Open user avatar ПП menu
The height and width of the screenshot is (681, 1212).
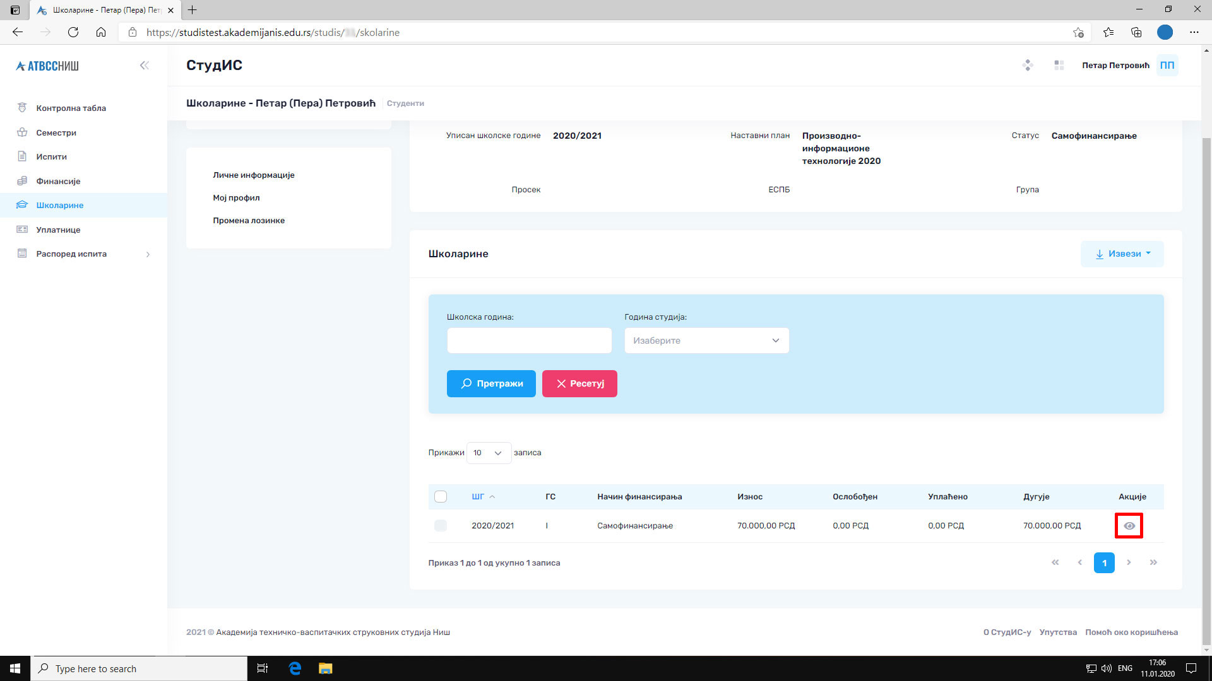(1167, 65)
